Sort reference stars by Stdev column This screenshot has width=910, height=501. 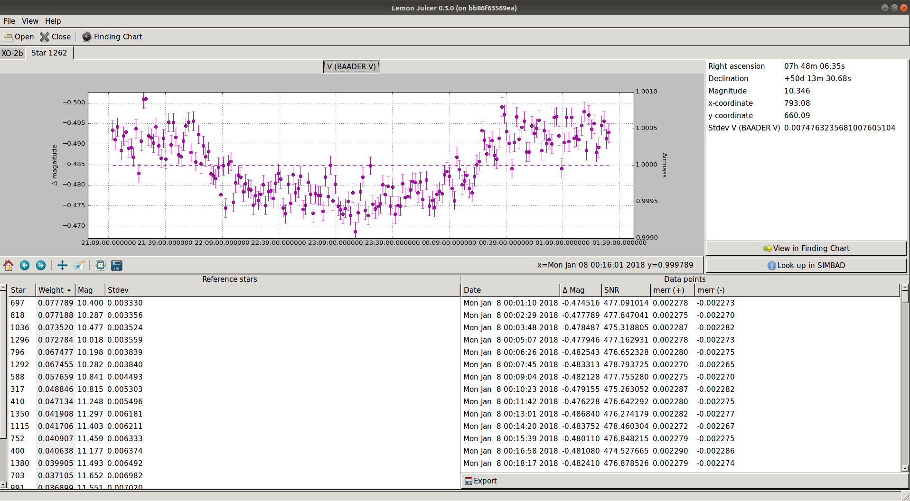click(x=118, y=290)
